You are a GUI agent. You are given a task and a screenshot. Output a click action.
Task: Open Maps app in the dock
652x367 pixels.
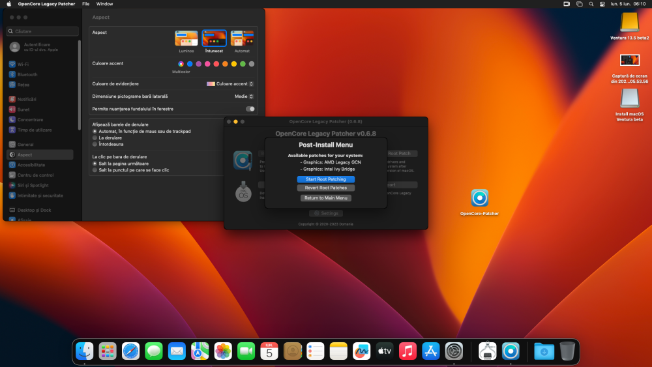tap(200, 351)
